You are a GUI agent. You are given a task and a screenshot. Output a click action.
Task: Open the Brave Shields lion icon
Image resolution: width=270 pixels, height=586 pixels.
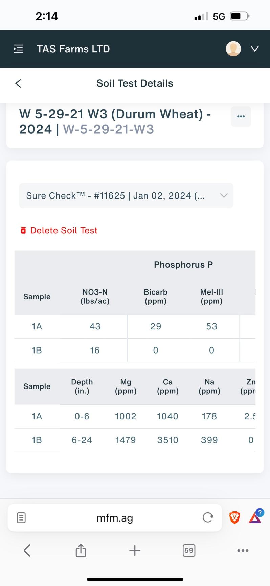(234, 518)
